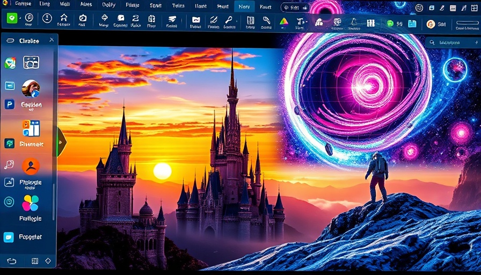Open the book columns toolbar icon
This screenshot has height=275, width=481.
point(250,20)
